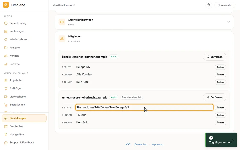This screenshot has height=150, width=240.
Task: Click the highlighted Stammdaten rights field
Action: click(x=144, y=107)
